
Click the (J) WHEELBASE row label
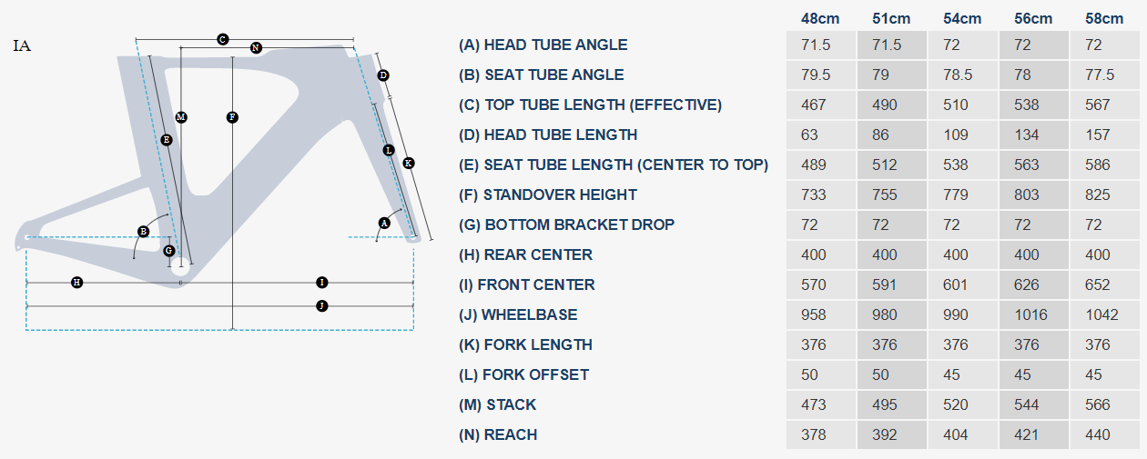(518, 314)
